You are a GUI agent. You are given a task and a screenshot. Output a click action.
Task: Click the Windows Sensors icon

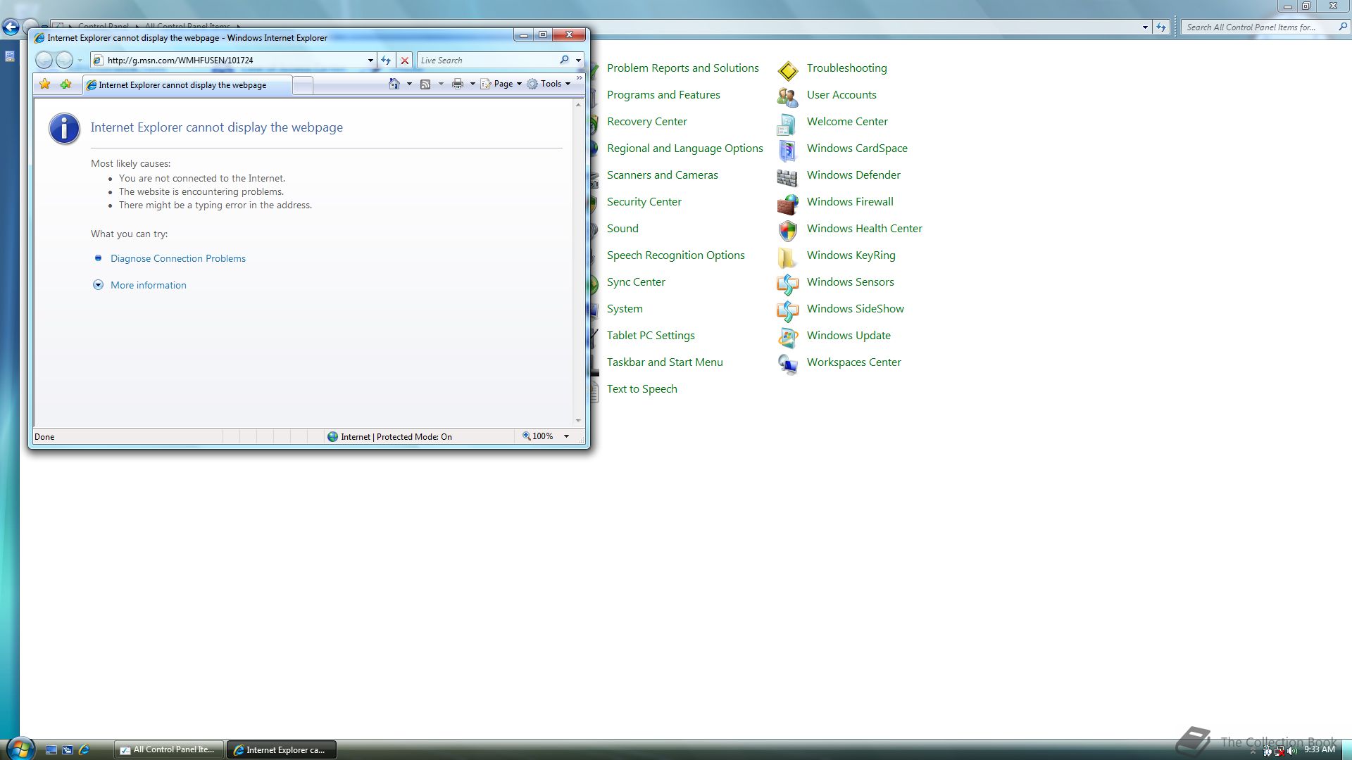(x=787, y=284)
